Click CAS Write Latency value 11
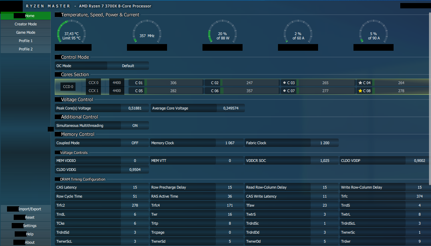The width and height of the screenshot is (431, 246). point(325,196)
